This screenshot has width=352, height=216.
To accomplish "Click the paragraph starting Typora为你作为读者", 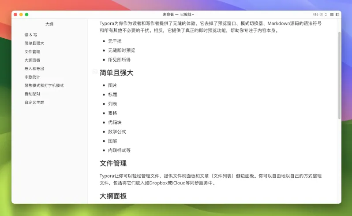I will pyautogui.click(x=210, y=27).
